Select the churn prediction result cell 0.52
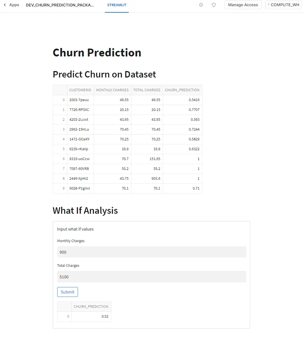 [91, 316]
